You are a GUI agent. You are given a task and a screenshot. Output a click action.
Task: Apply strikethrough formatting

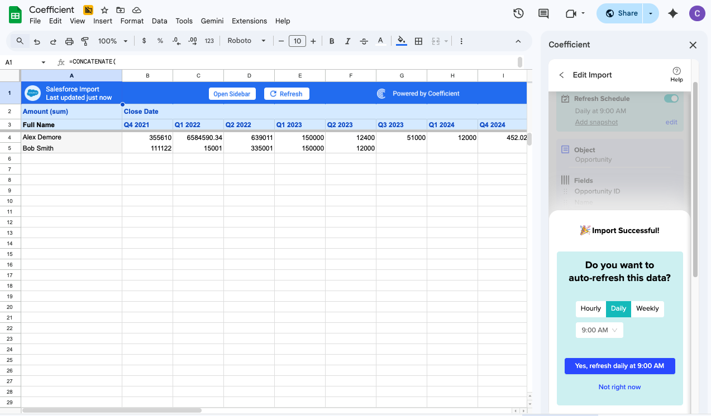tap(364, 41)
